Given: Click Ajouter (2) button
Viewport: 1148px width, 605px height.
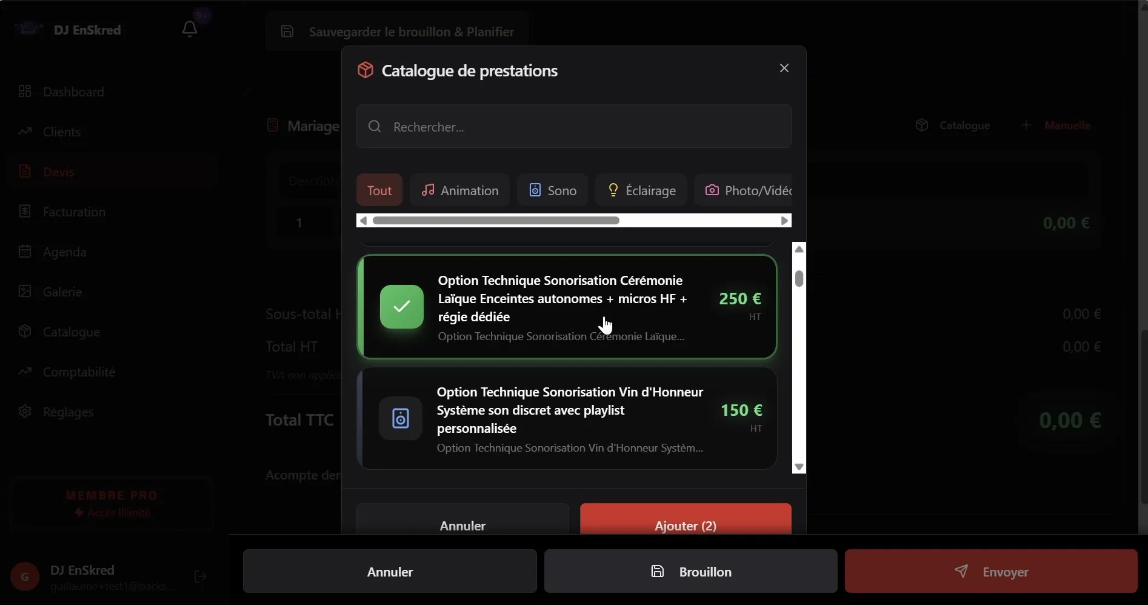Looking at the screenshot, I should [x=686, y=520].
